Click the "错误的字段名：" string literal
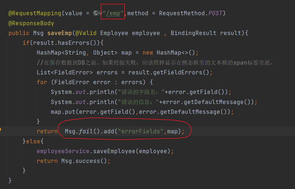295x189 pixels. coord(141,92)
